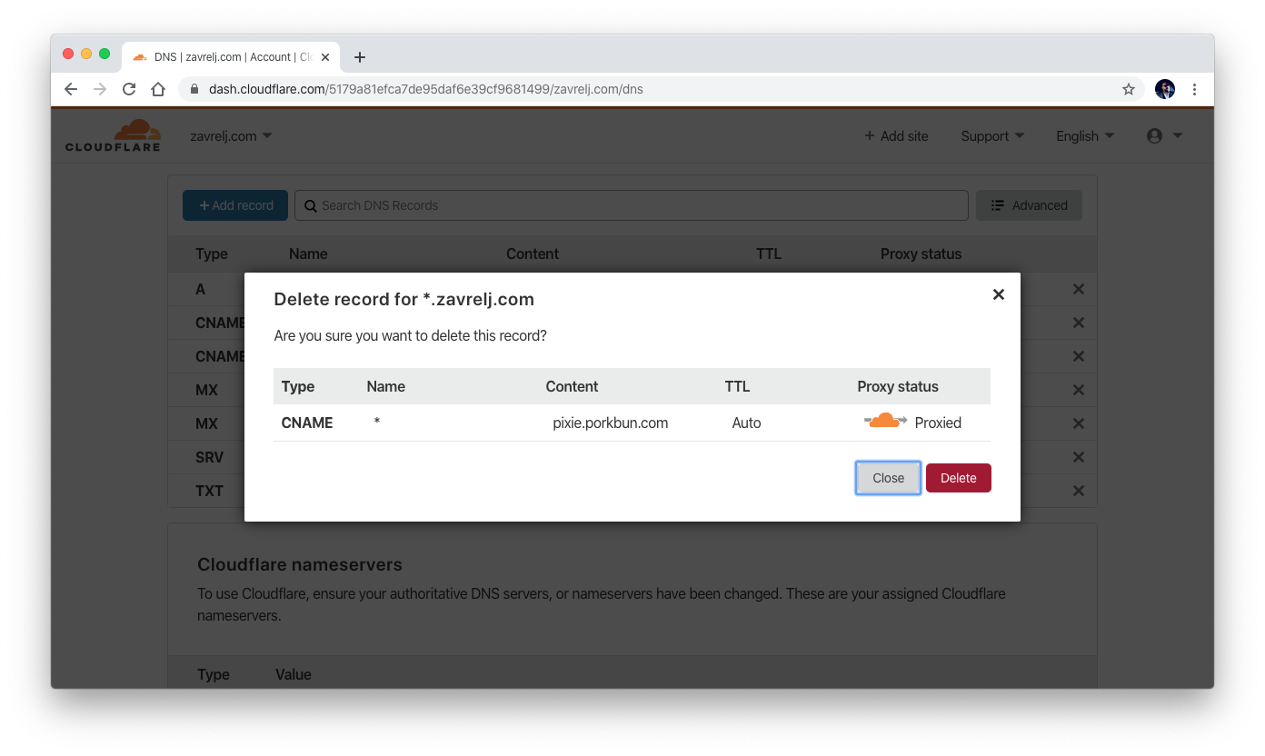
Task: Delete the first MX record X icon
Action: (1079, 390)
